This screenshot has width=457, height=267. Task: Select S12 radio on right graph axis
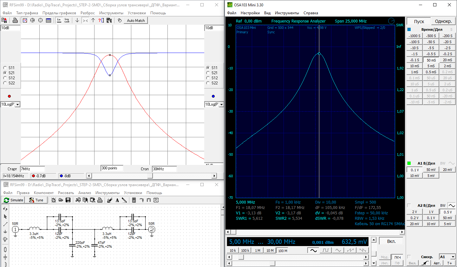(x=208, y=78)
